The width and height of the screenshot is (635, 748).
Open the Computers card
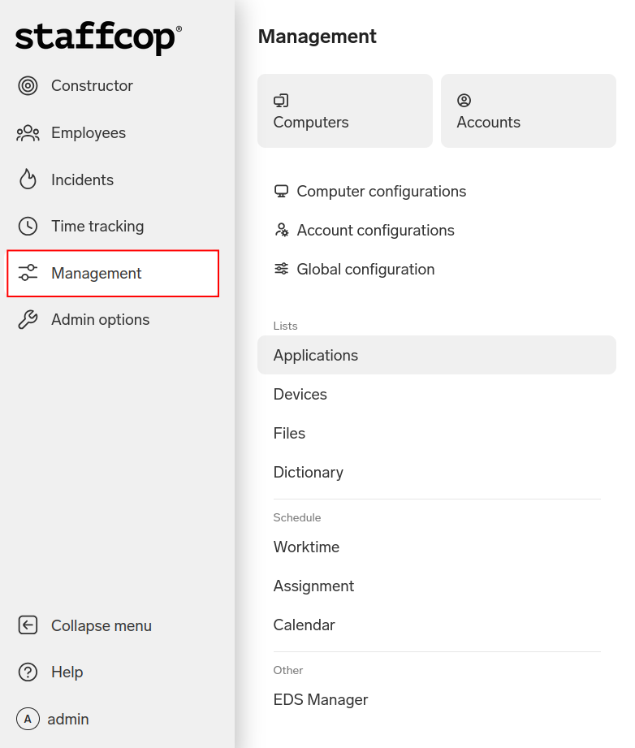click(344, 111)
